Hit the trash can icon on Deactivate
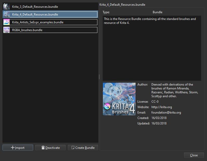The width and height of the screenshot is (207, 161). click(x=43, y=148)
